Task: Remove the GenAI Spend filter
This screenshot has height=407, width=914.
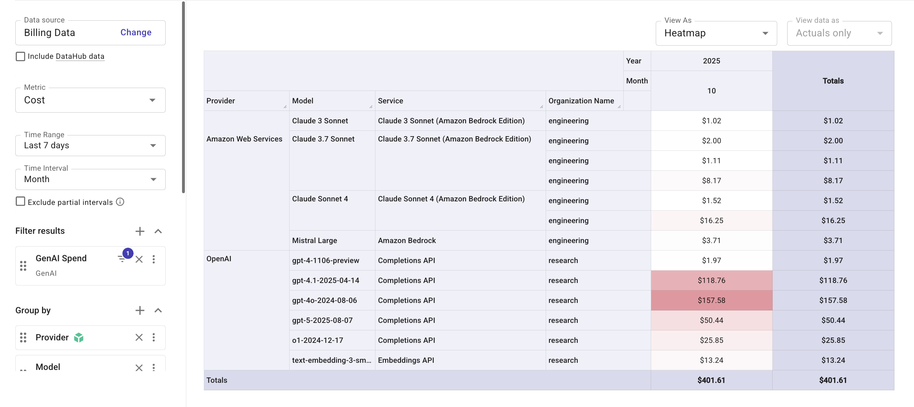Action: point(139,259)
